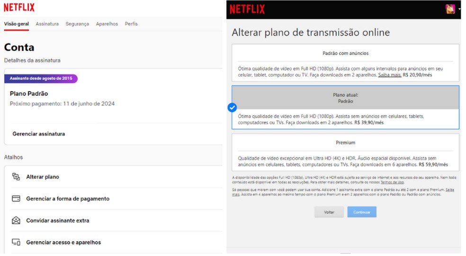466x256 pixels.
Task: Click the blue checkmark on current plan
Action: [232, 107]
